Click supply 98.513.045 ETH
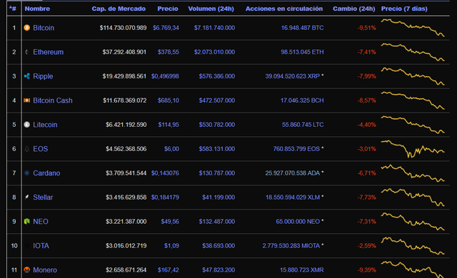457x278 pixels. (302, 52)
